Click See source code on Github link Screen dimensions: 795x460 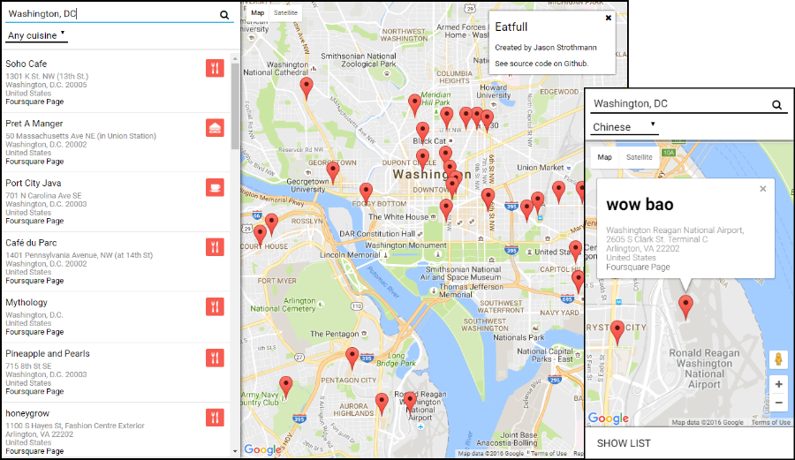(x=541, y=64)
